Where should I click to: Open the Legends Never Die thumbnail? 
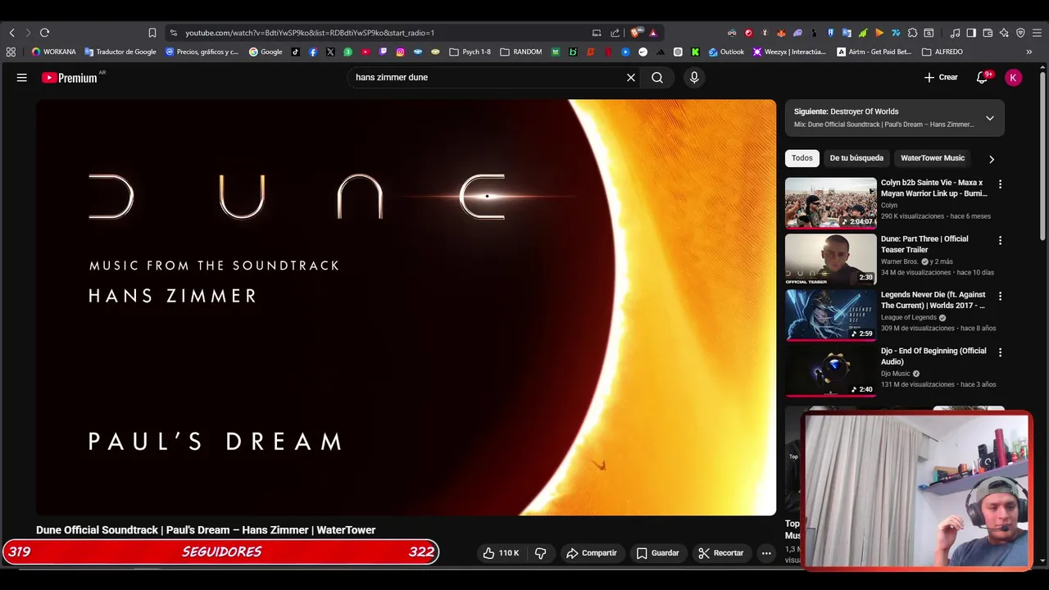pyautogui.click(x=831, y=315)
